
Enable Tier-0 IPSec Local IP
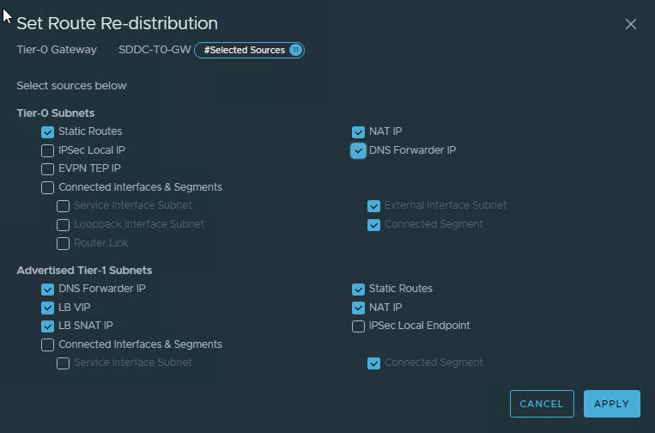[47, 151]
